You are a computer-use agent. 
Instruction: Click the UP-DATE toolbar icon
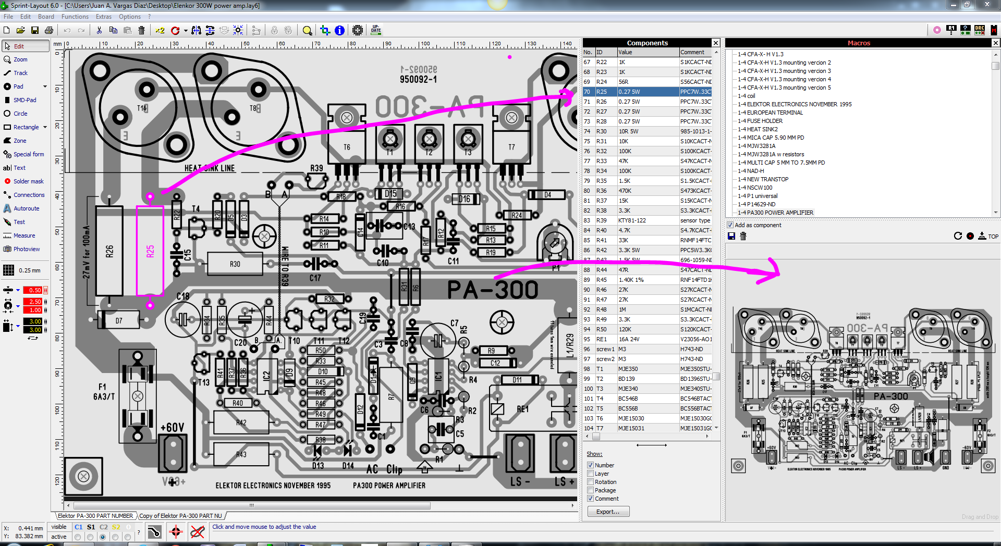pos(376,30)
